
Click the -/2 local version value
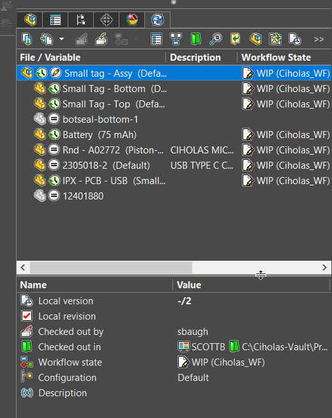185,301
